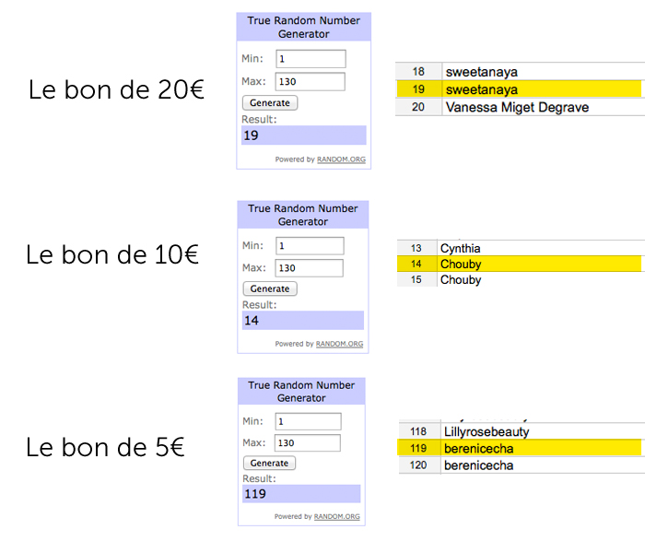The width and height of the screenshot is (645, 553).
Task: Click the highlighted berenicecha row 119
Action: point(518,449)
